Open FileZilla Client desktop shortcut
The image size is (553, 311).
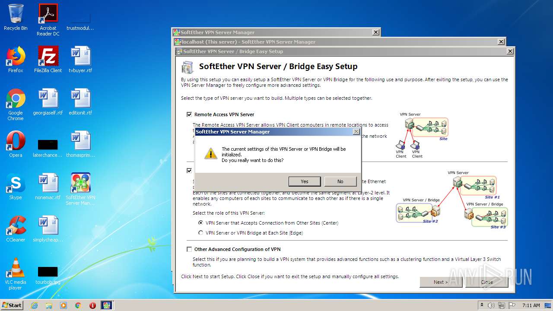pos(48,60)
